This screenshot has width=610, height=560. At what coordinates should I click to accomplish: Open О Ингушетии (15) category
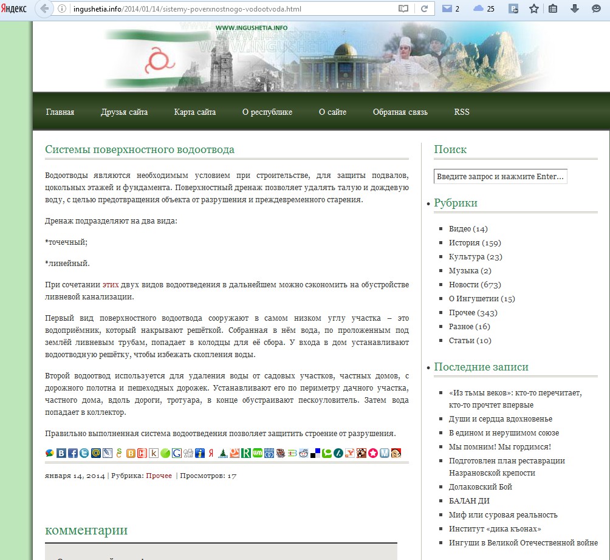click(x=482, y=299)
